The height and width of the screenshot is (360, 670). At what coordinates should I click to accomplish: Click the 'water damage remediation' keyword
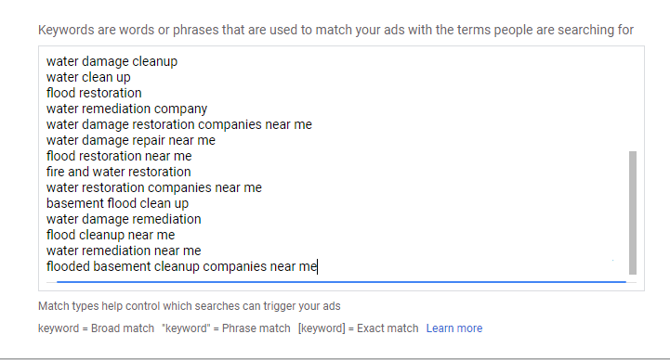pos(124,219)
